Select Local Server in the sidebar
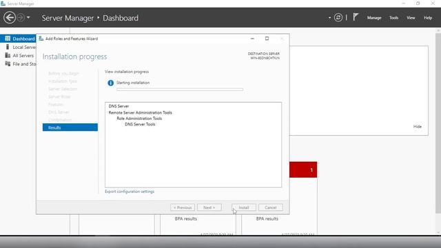 [x=18, y=47]
